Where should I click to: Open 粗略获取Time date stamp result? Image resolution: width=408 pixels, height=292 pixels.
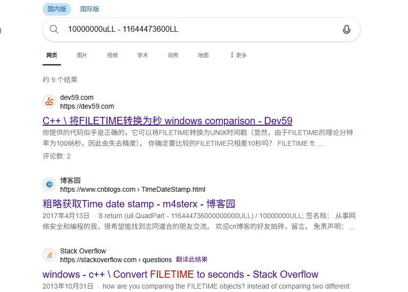pos(139,203)
